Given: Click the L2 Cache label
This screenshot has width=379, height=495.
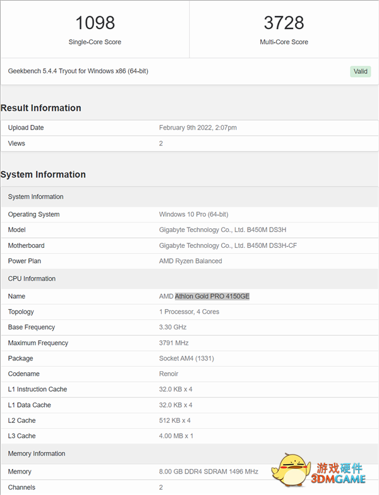Looking at the screenshot, I should 21,420.
